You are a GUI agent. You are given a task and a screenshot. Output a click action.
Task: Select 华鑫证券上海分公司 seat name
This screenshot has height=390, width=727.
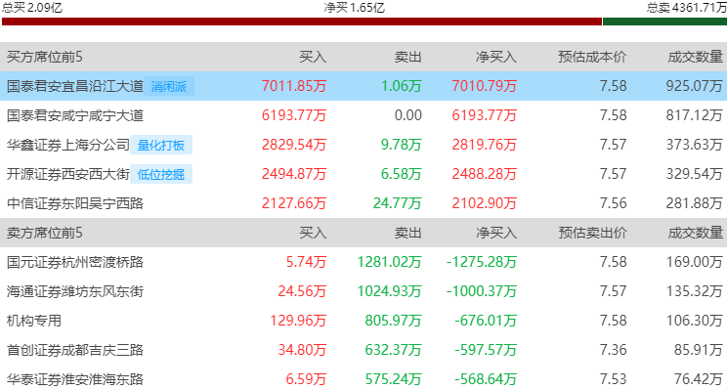point(68,145)
